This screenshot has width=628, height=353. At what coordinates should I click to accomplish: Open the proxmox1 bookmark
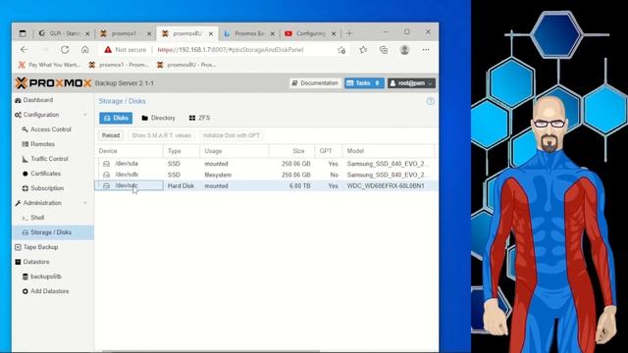point(119,65)
